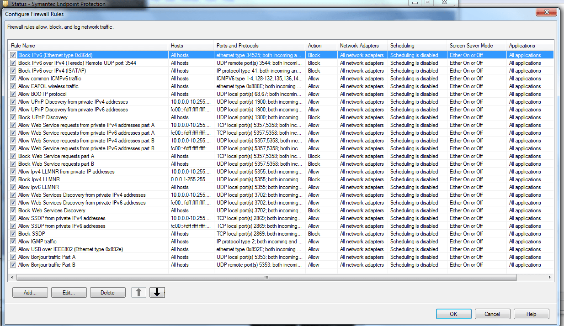Open the Edit dialog for the selected rule

[x=69, y=292]
